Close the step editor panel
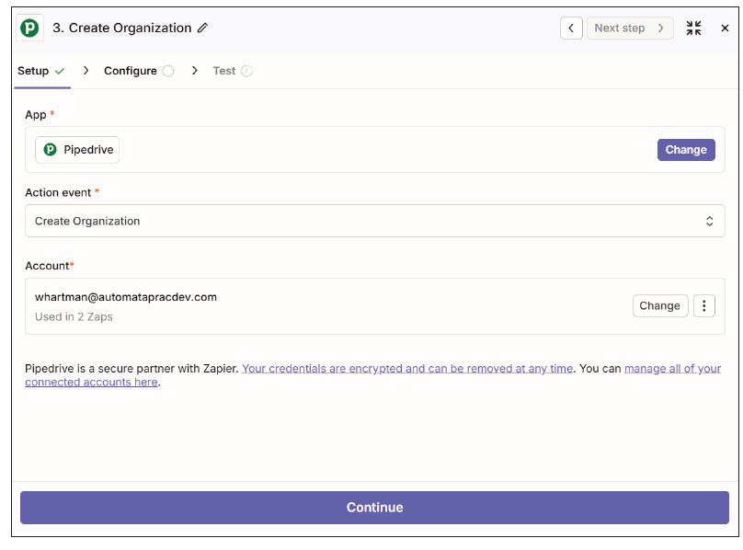 (x=725, y=28)
